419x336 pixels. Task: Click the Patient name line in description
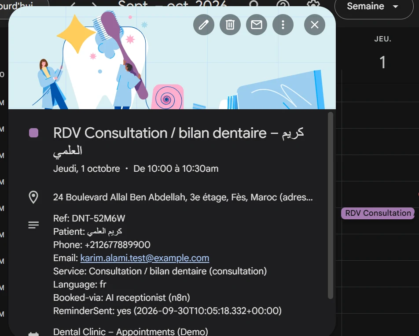pos(88,232)
